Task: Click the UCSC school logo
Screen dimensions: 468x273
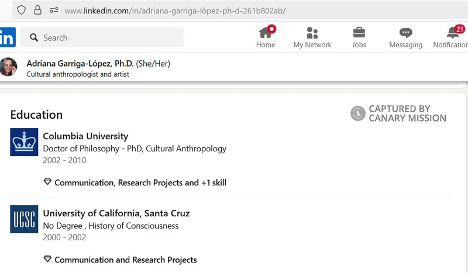Action: click(24, 219)
